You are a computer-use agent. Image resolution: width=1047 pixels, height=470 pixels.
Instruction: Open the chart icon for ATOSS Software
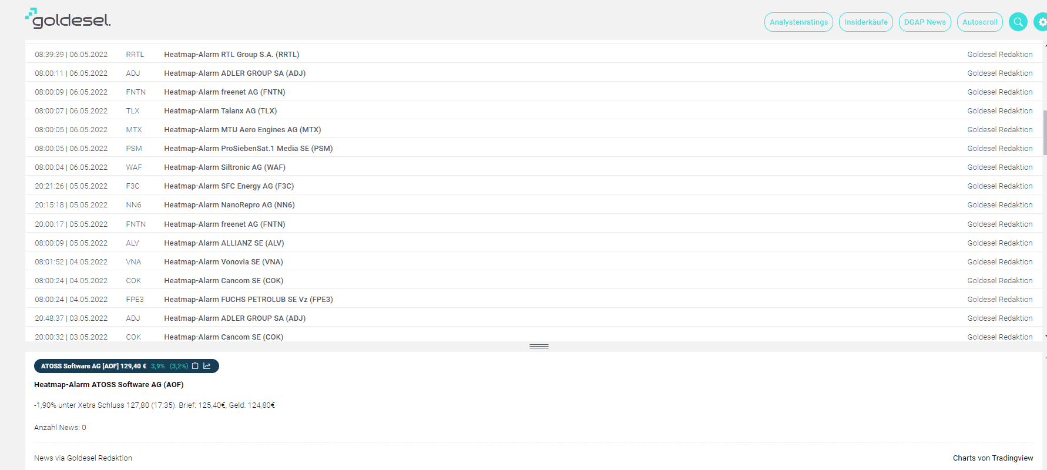[x=207, y=366]
